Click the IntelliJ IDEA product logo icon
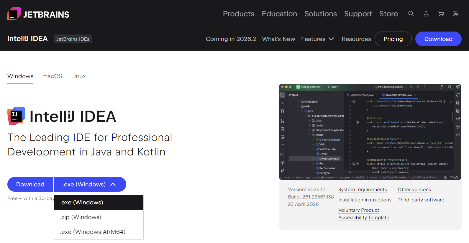Screen dimensions: 469x243 (16, 116)
